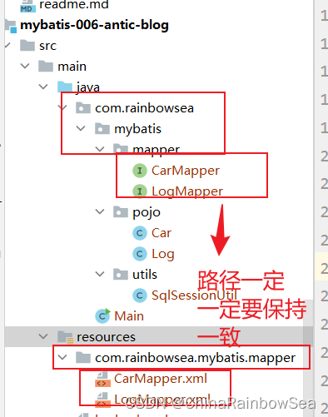Open the LogMapper.xml file
The height and width of the screenshot is (417, 328).
tap(162, 400)
